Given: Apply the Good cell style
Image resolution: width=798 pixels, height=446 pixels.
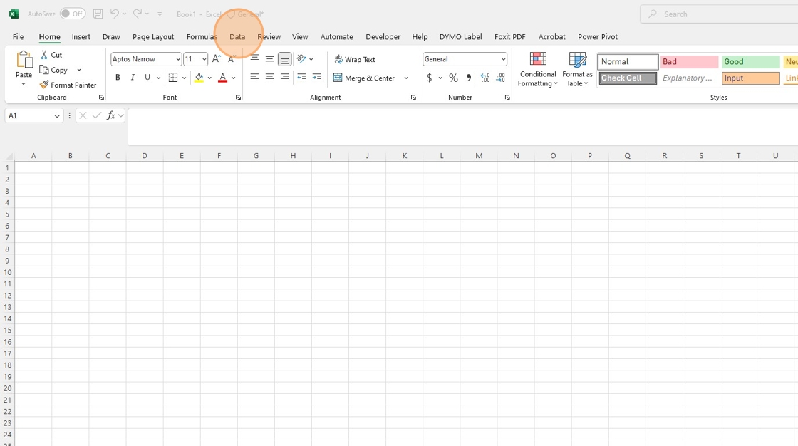Looking at the screenshot, I should click(x=751, y=61).
